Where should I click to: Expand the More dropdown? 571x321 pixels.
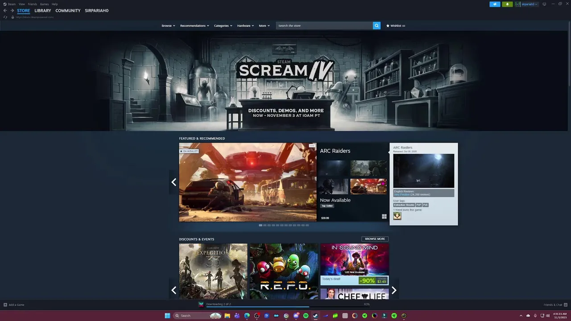(264, 25)
